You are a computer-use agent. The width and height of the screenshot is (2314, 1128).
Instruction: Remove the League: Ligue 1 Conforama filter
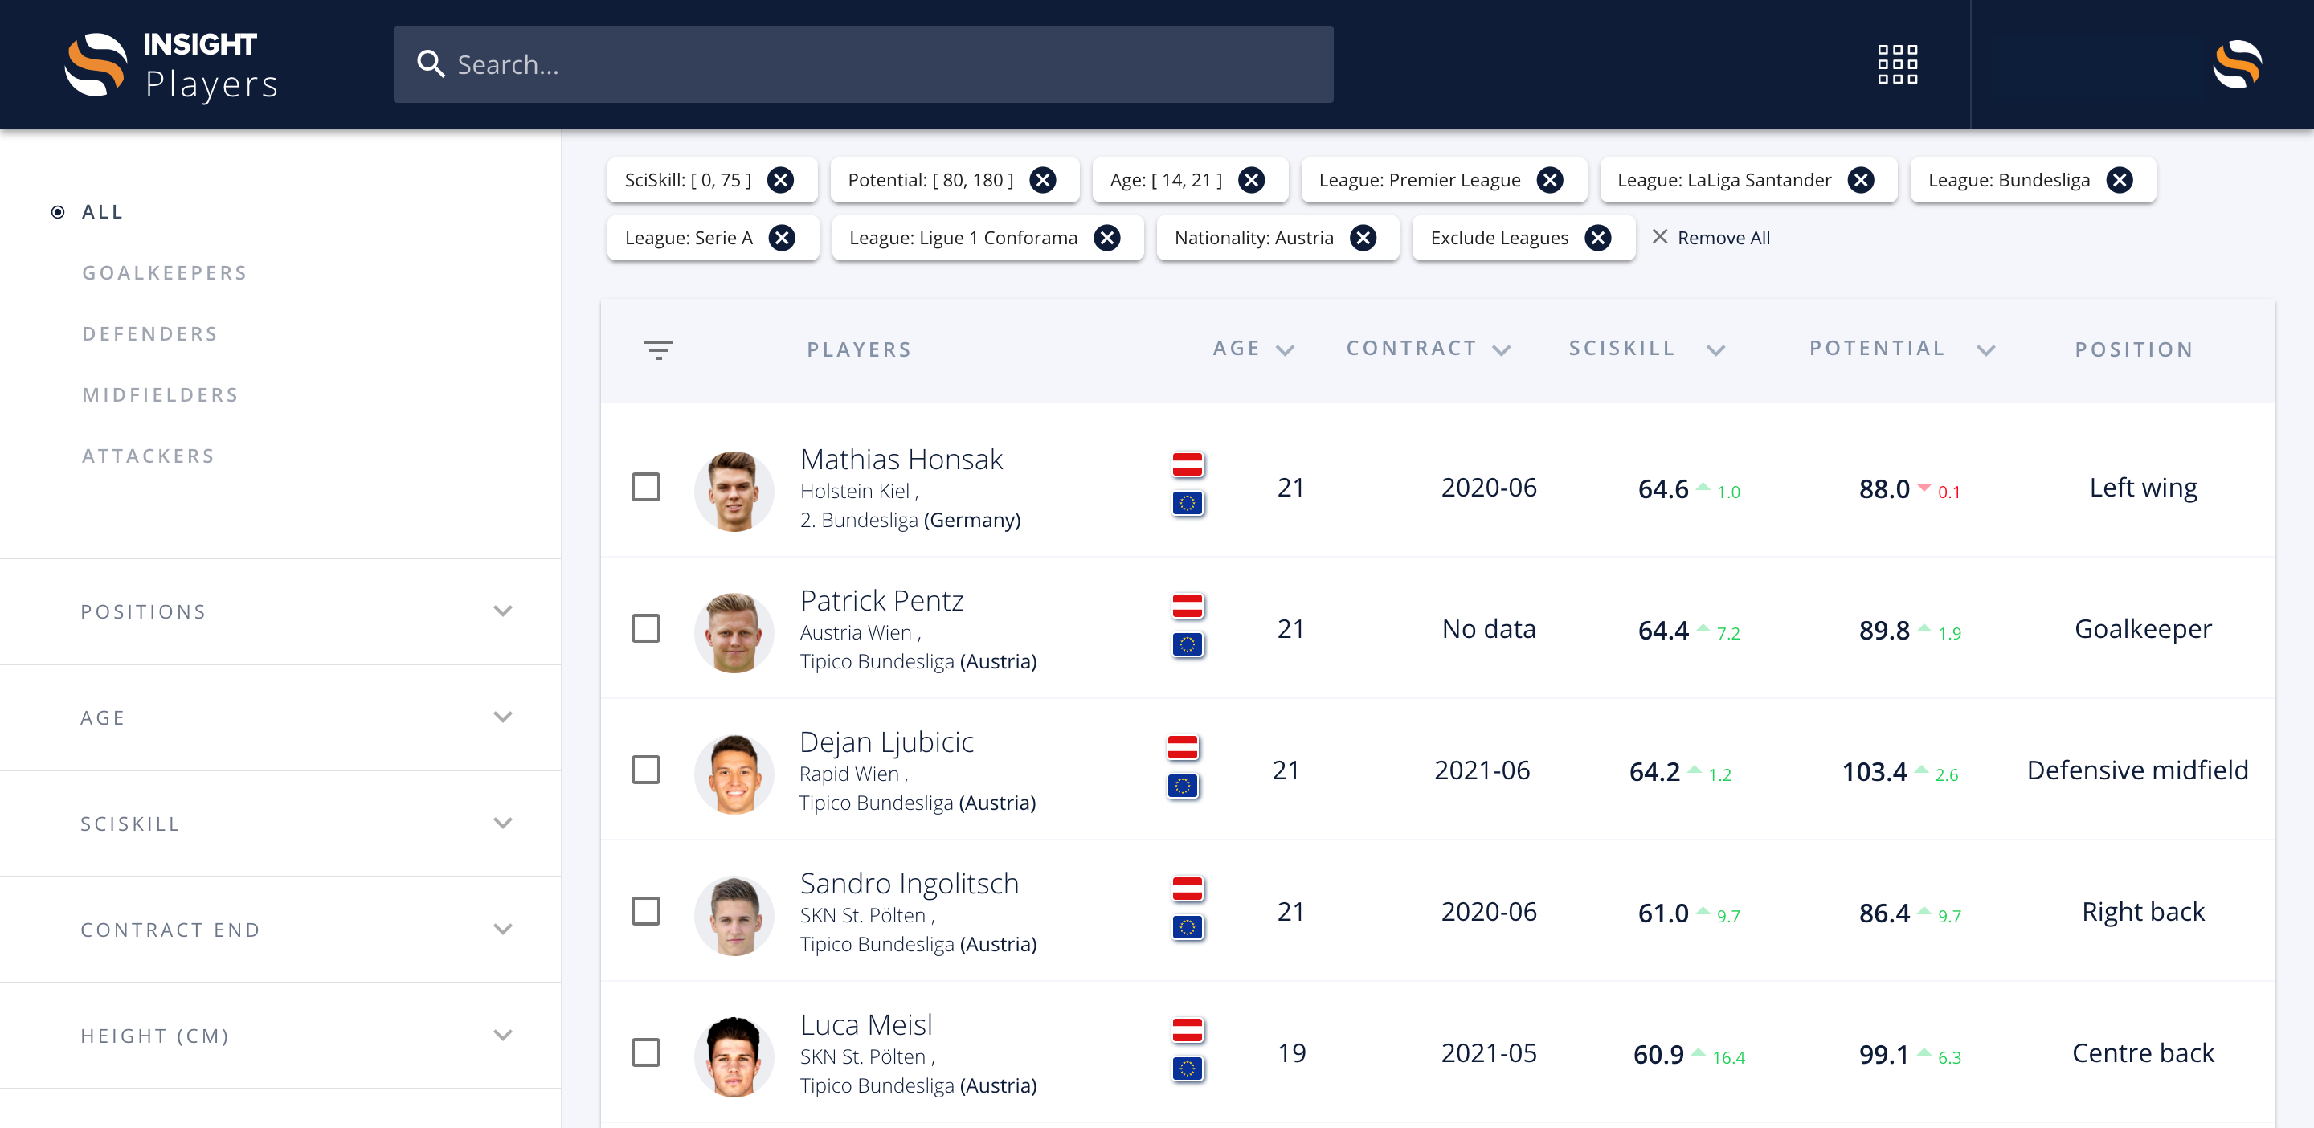[x=1106, y=238]
